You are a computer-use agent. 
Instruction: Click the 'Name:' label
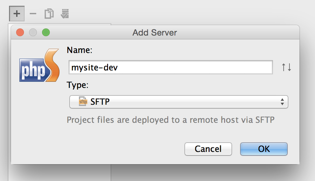tap(80, 50)
